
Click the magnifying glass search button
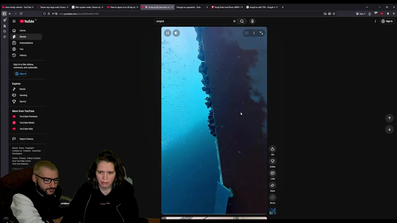pos(242,21)
